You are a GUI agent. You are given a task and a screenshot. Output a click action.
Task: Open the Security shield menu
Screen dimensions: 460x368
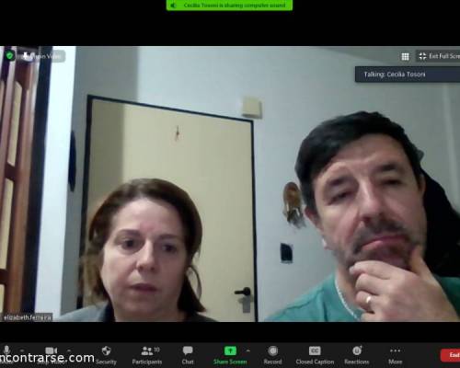(106, 355)
